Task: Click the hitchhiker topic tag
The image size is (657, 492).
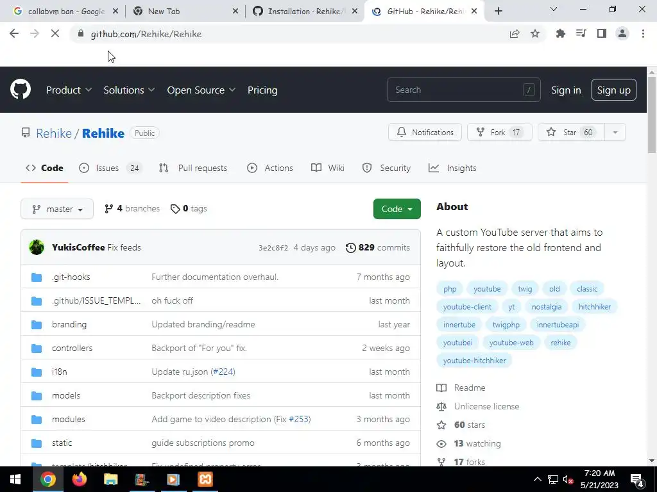Action: (594, 307)
